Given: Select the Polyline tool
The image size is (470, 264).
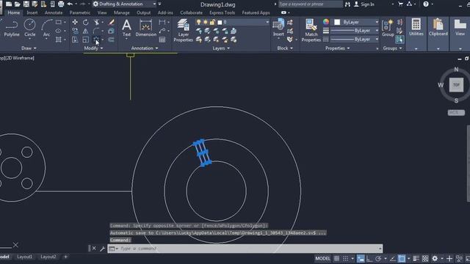Looking at the screenshot, I should (x=12, y=28).
